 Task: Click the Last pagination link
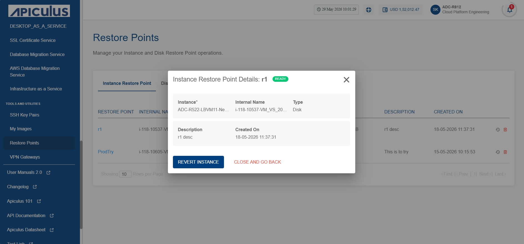[x=500, y=174]
